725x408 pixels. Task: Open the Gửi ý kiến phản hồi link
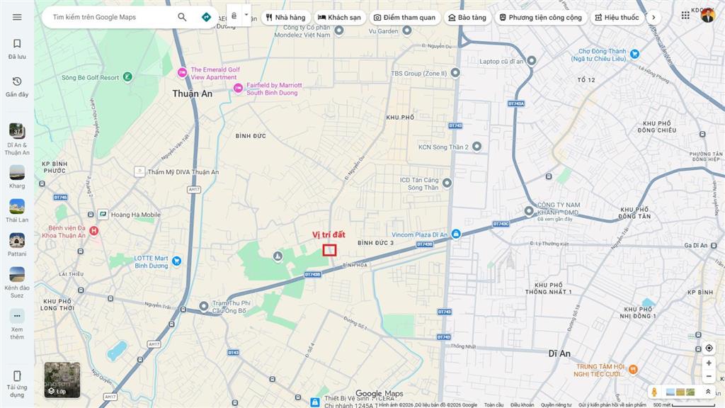coord(612,404)
